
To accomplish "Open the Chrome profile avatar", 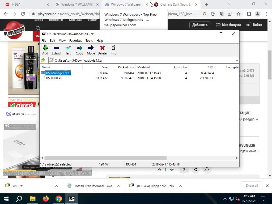I will coord(258,14).
